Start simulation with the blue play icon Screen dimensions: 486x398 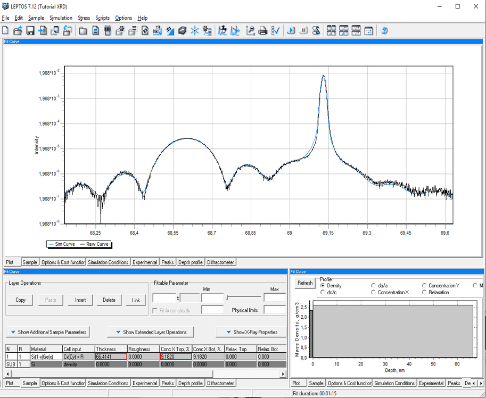pyautogui.click(x=291, y=31)
